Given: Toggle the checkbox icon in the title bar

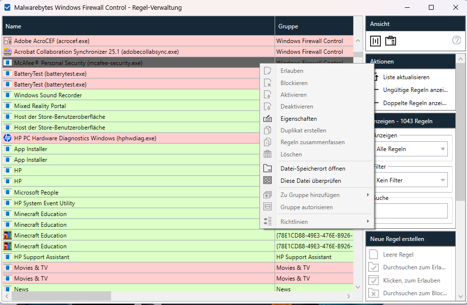Looking at the screenshot, I should (7, 7).
